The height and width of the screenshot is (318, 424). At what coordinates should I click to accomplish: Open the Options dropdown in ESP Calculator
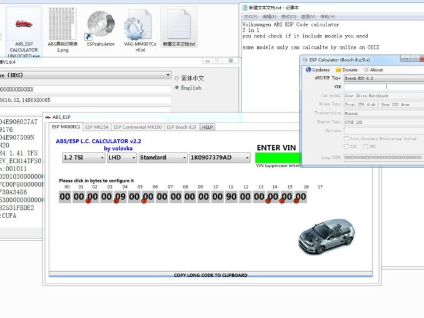click(x=384, y=131)
